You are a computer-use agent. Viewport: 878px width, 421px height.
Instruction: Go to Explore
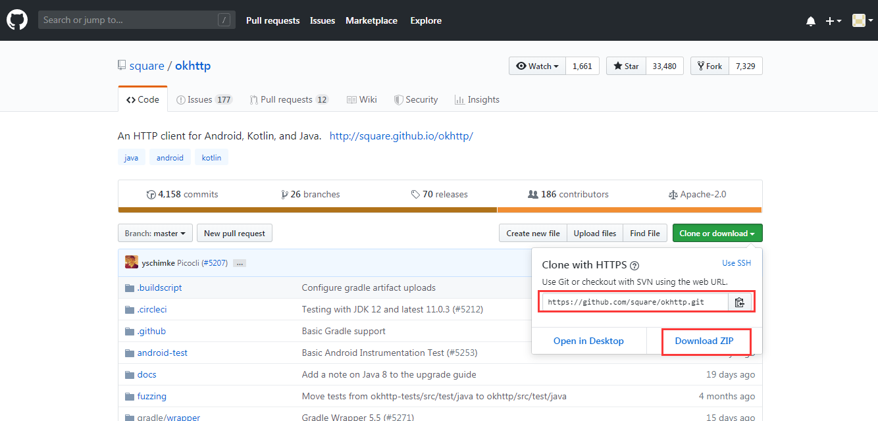(x=426, y=20)
